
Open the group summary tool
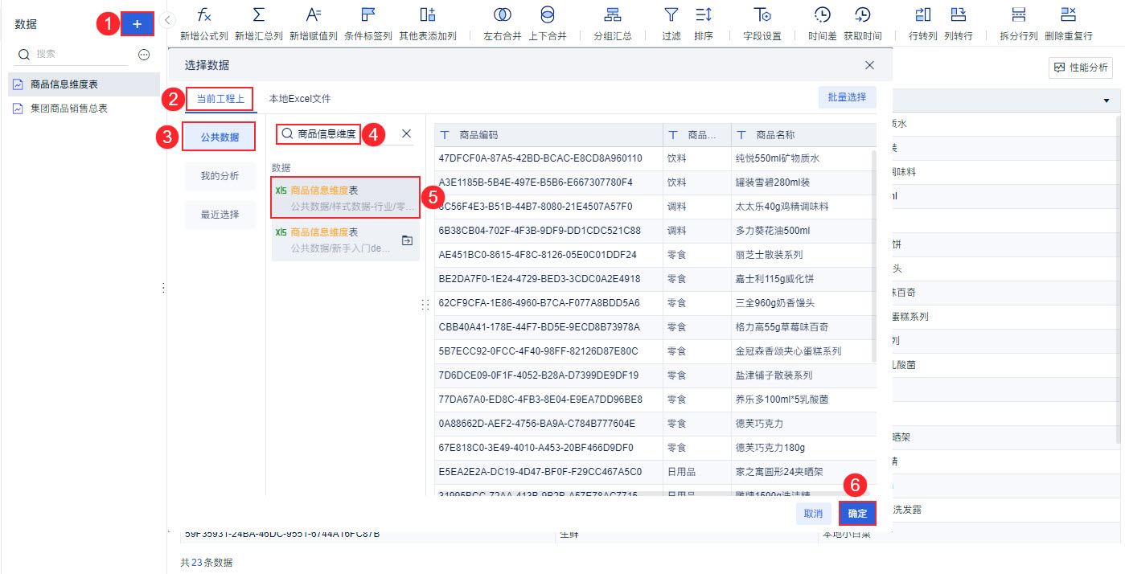[x=613, y=24]
